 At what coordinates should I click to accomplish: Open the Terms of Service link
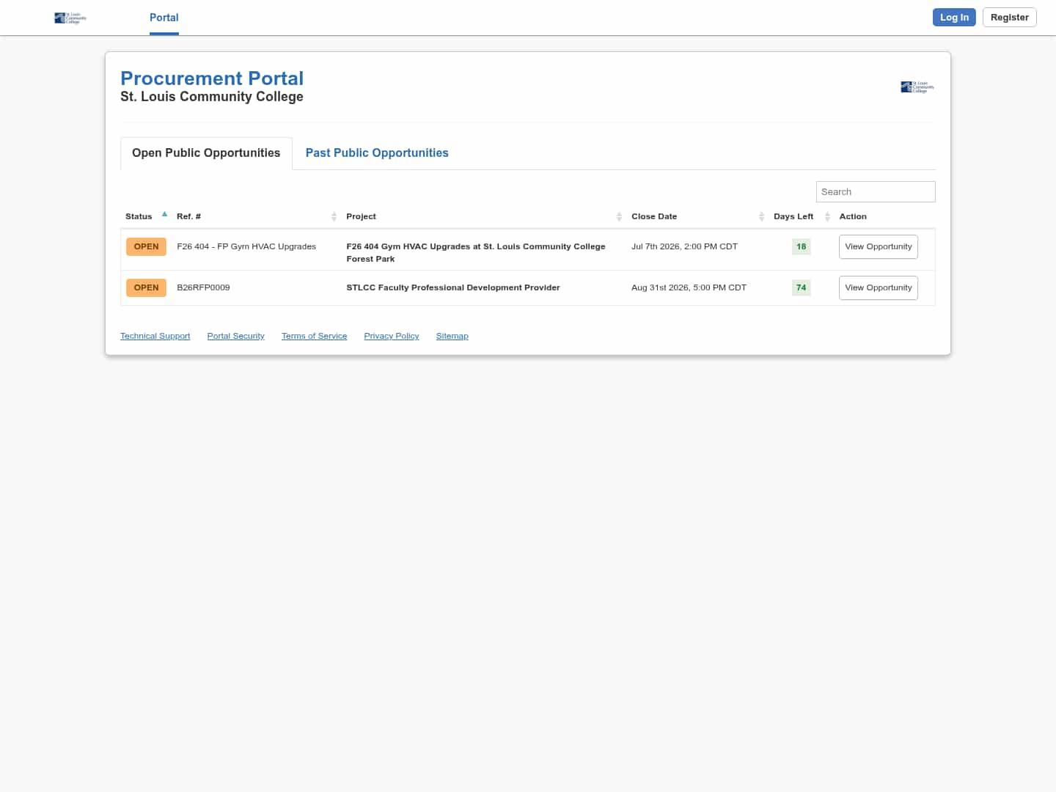coord(315,336)
